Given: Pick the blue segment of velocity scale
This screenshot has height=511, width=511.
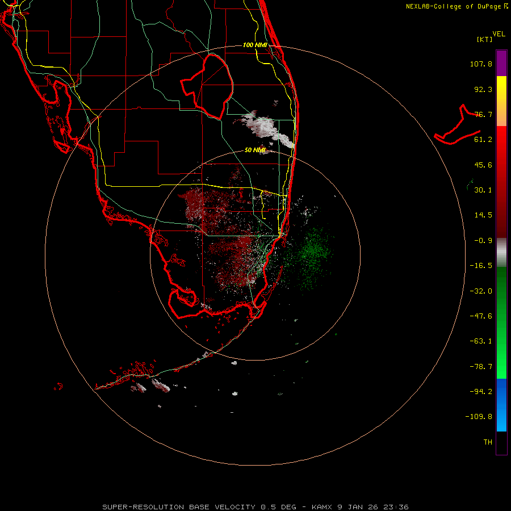Looking at the screenshot, I should (x=501, y=405).
